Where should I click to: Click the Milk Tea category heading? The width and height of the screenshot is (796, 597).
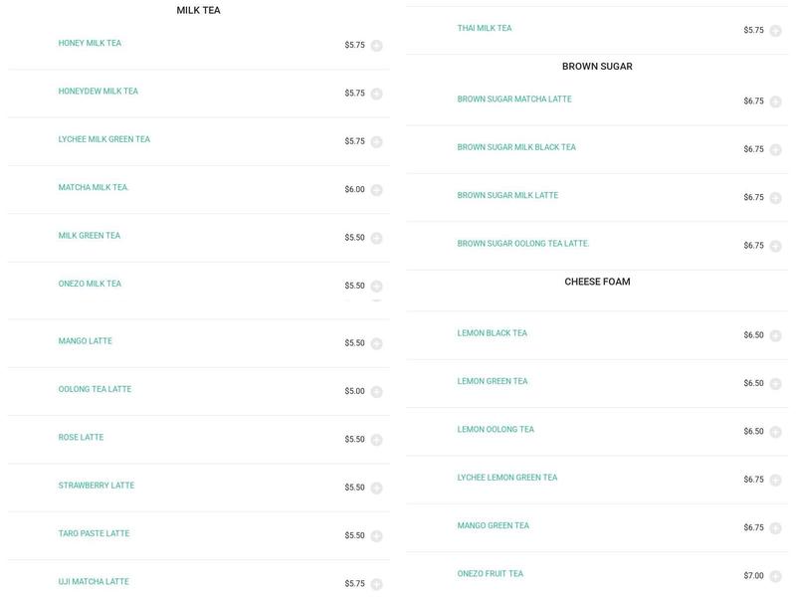tap(198, 11)
